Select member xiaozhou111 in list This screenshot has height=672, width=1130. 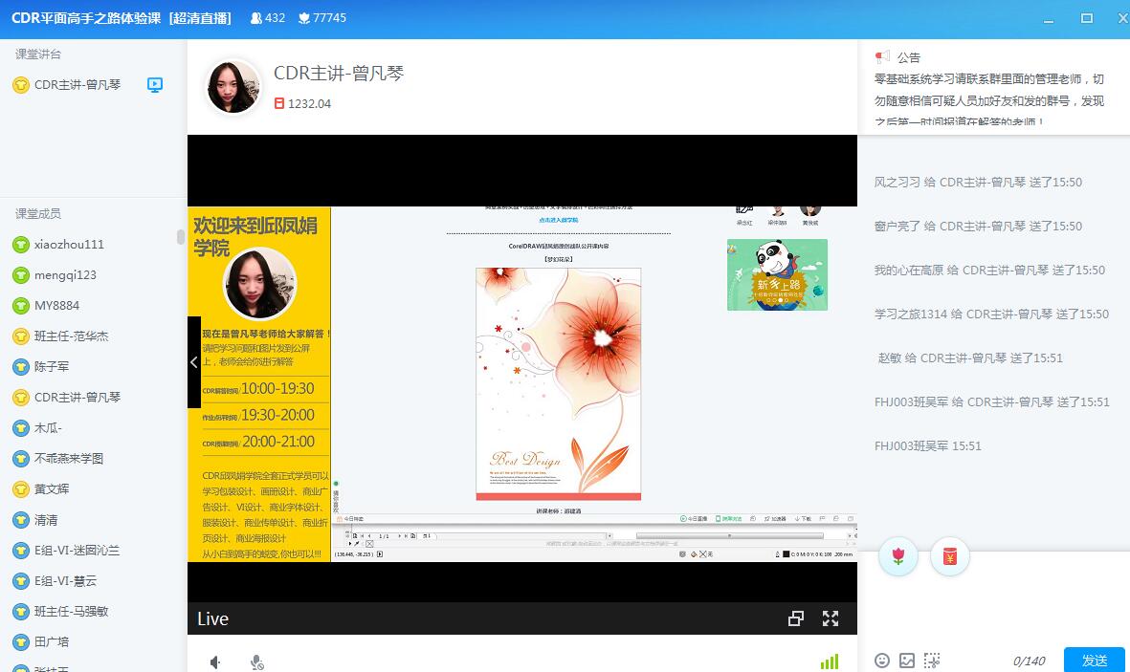pyautogui.click(x=69, y=245)
